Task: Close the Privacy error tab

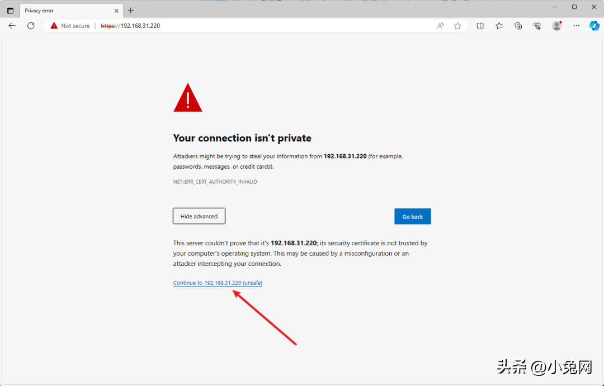Action: pyautogui.click(x=116, y=11)
